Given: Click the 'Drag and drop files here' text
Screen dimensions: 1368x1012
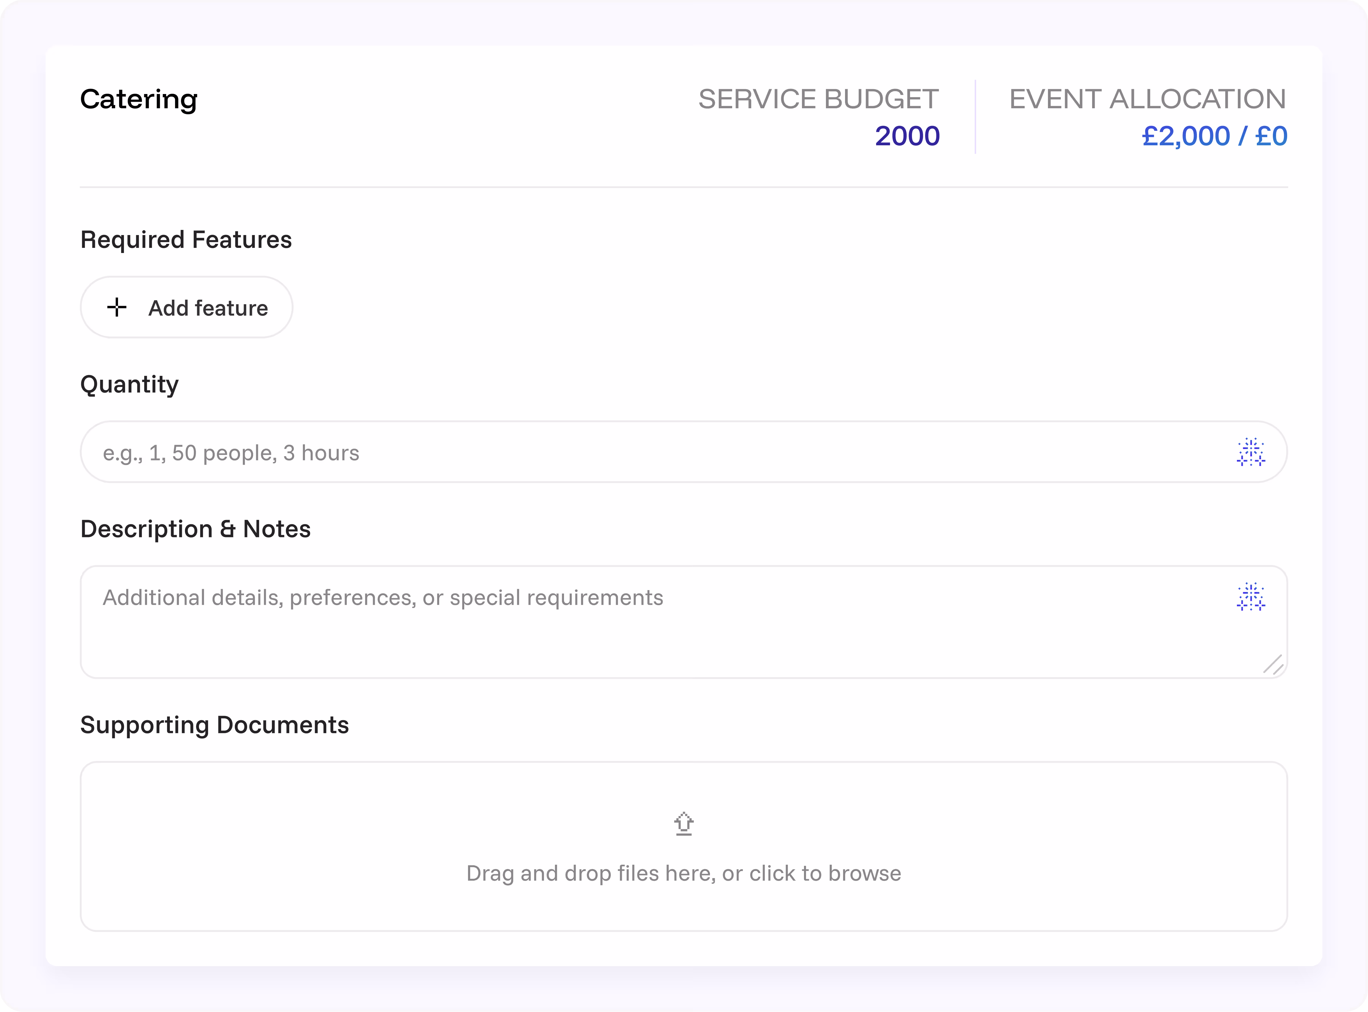Looking at the screenshot, I should 684,873.
